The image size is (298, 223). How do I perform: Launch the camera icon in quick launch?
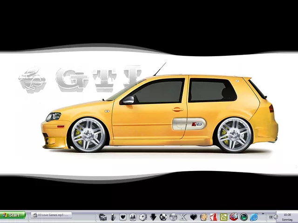tap(103, 217)
